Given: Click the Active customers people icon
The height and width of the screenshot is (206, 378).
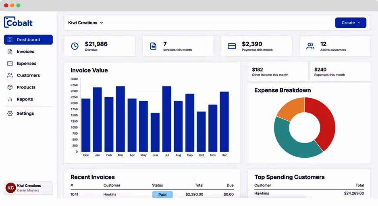Looking at the screenshot, I should pyautogui.click(x=310, y=46).
